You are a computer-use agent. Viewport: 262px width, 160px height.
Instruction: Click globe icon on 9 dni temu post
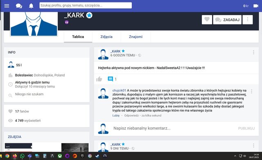pyautogui.click(x=133, y=148)
